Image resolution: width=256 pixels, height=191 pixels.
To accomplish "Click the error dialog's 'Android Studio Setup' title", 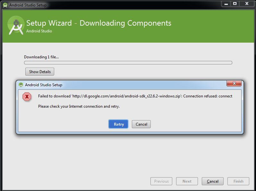I will (x=44, y=85).
